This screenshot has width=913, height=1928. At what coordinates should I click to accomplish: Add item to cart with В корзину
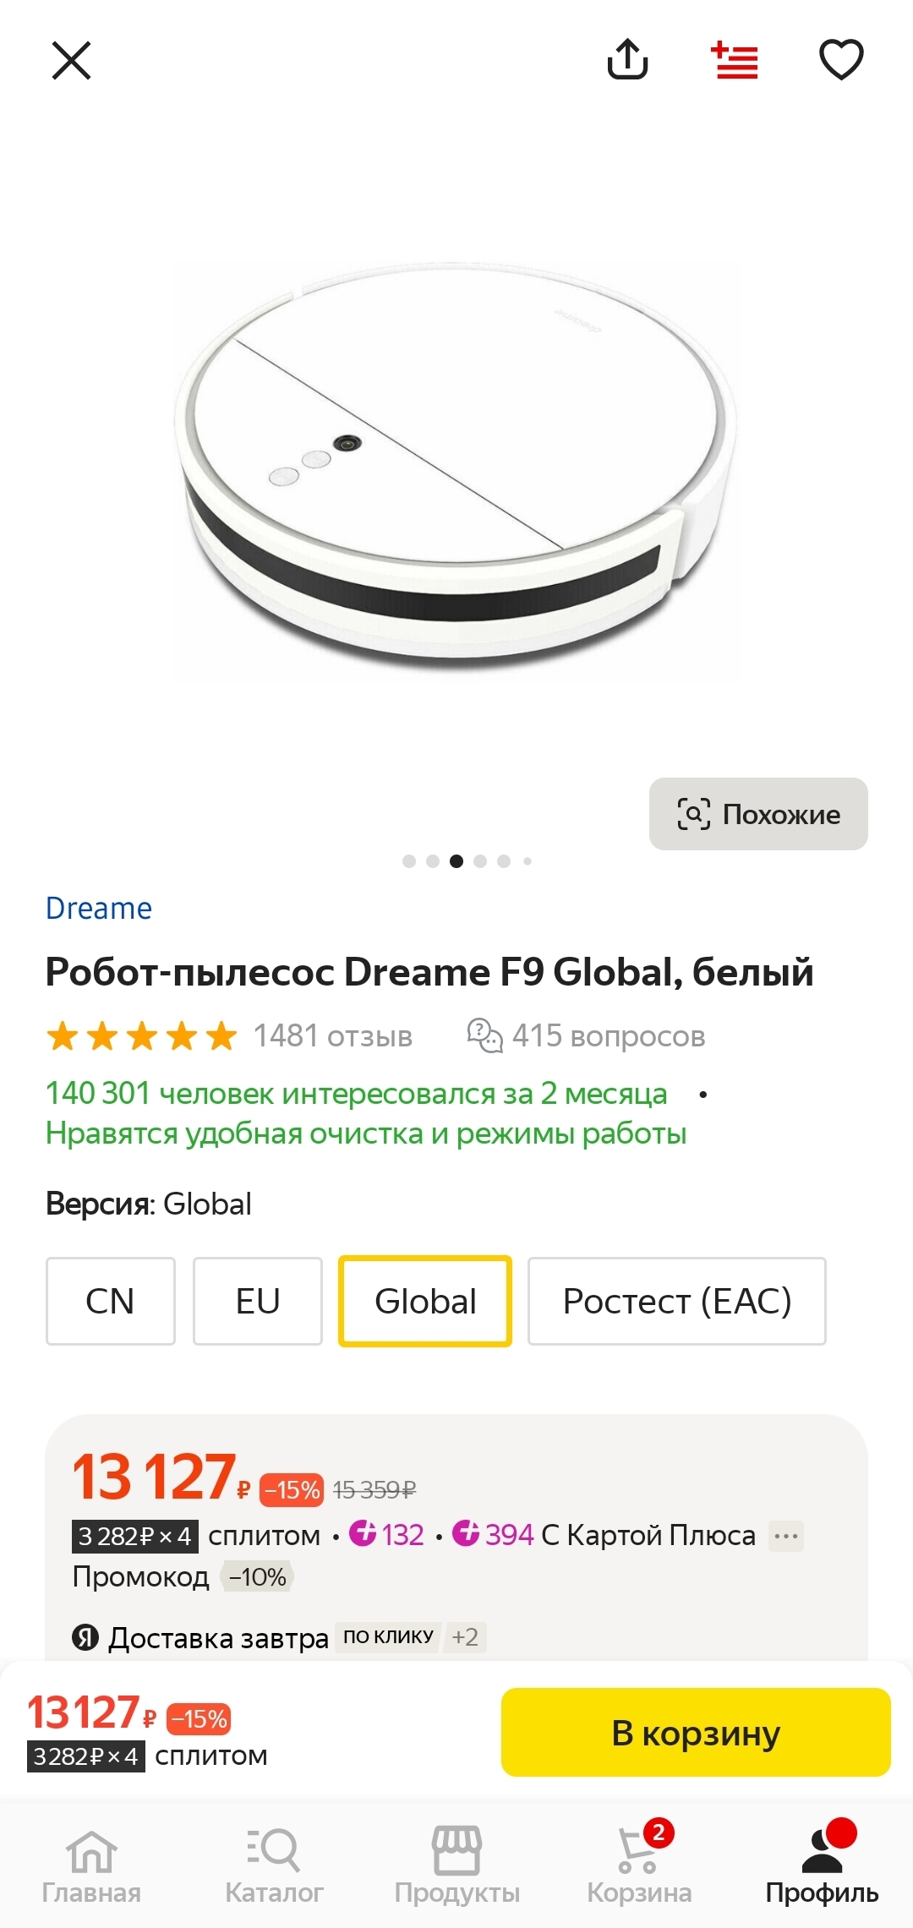695,1732
